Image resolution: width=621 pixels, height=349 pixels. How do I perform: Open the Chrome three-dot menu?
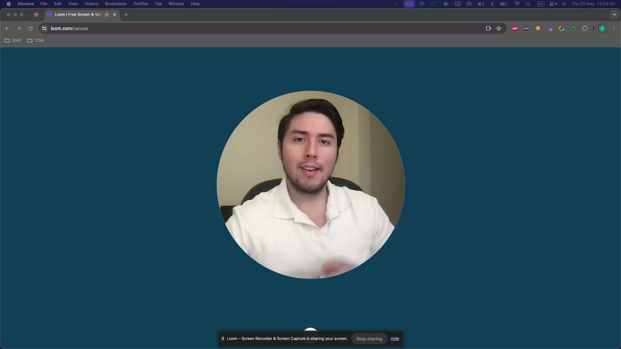(614, 28)
